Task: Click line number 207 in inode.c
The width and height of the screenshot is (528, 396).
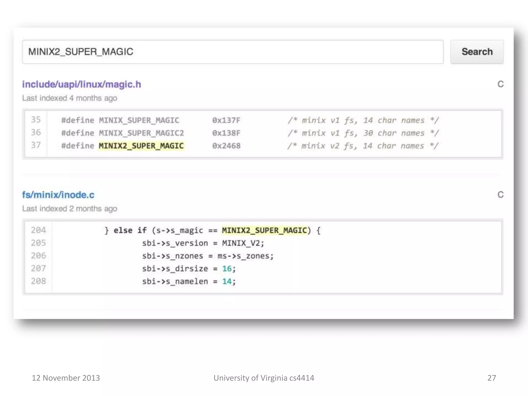Action: coord(38,268)
